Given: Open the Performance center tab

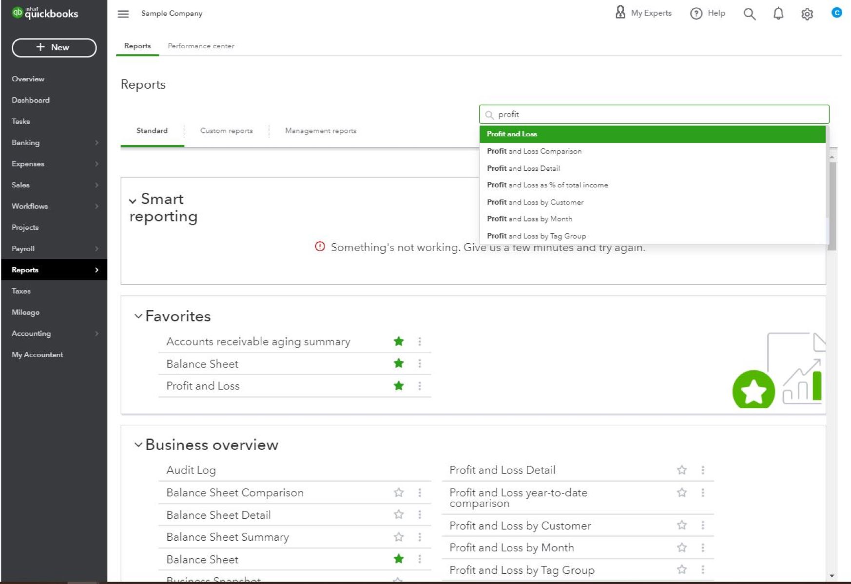Looking at the screenshot, I should [x=201, y=46].
